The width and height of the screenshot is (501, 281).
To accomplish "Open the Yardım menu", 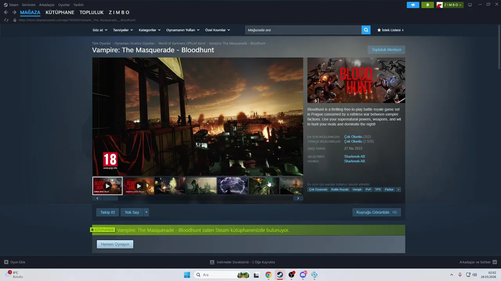I will (x=78, y=5).
